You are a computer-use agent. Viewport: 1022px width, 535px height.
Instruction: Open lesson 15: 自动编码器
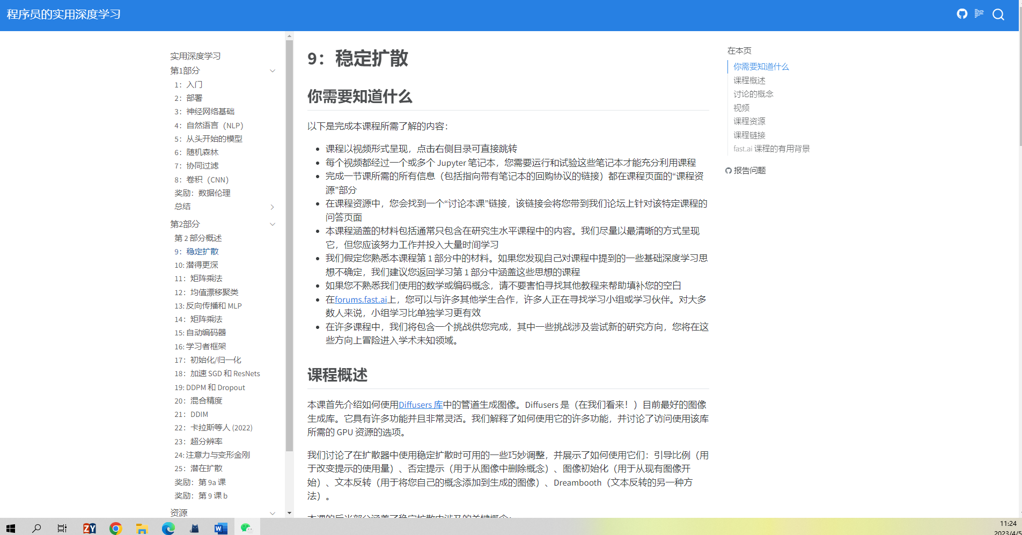[x=200, y=333]
